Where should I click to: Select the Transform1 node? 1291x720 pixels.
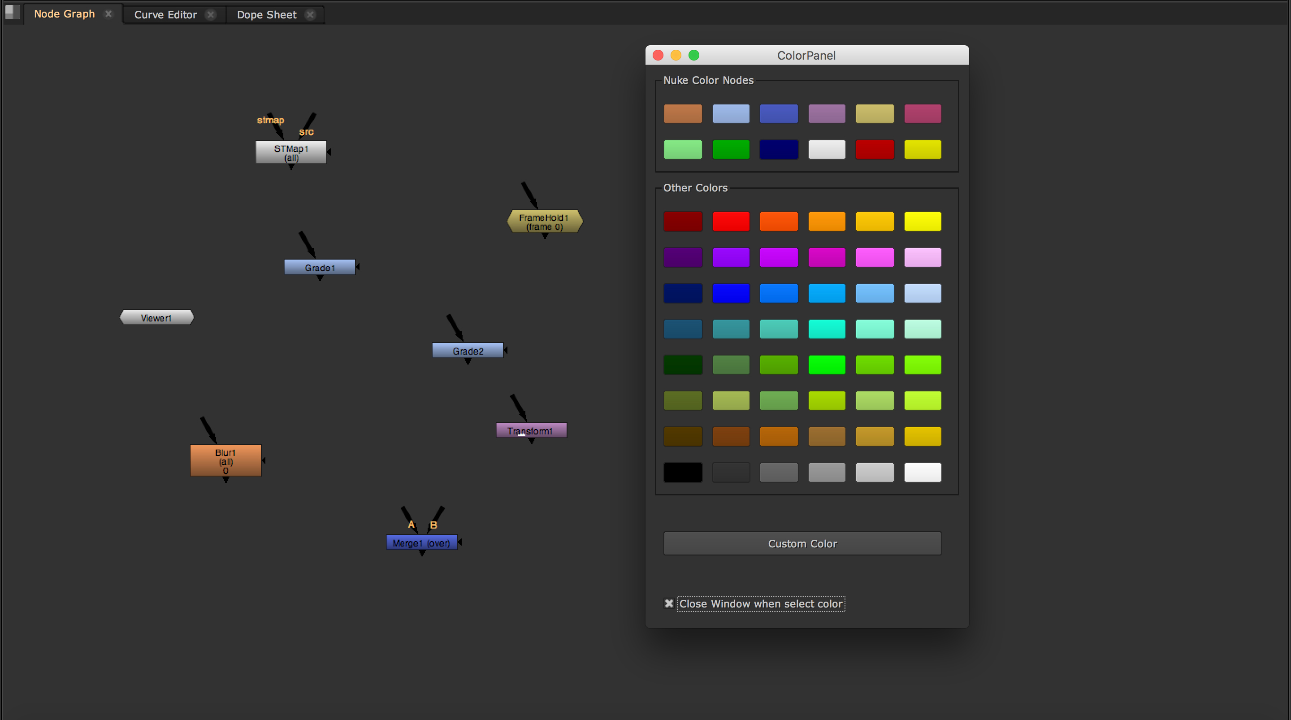[x=531, y=430]
